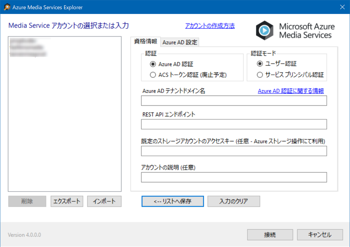Focus the REST API エンドポイント field

pos(234,124)
